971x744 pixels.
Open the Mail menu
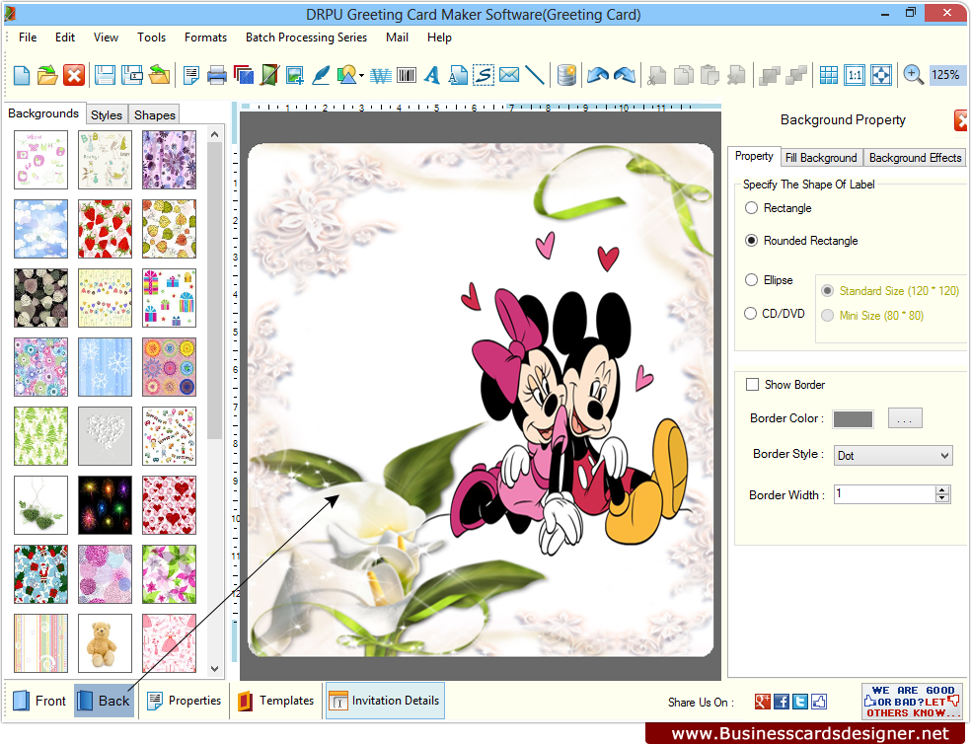pos(397,37)
